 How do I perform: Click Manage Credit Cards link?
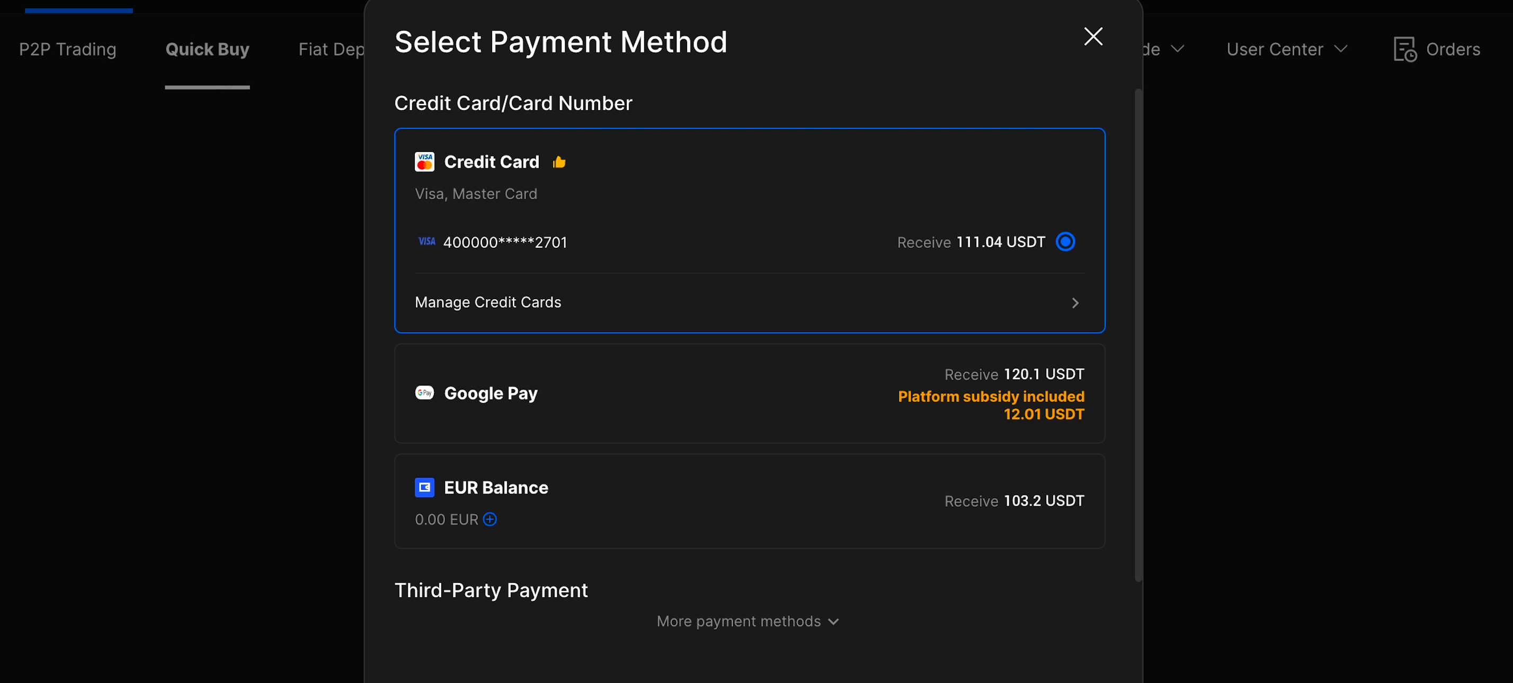(488, 302)
